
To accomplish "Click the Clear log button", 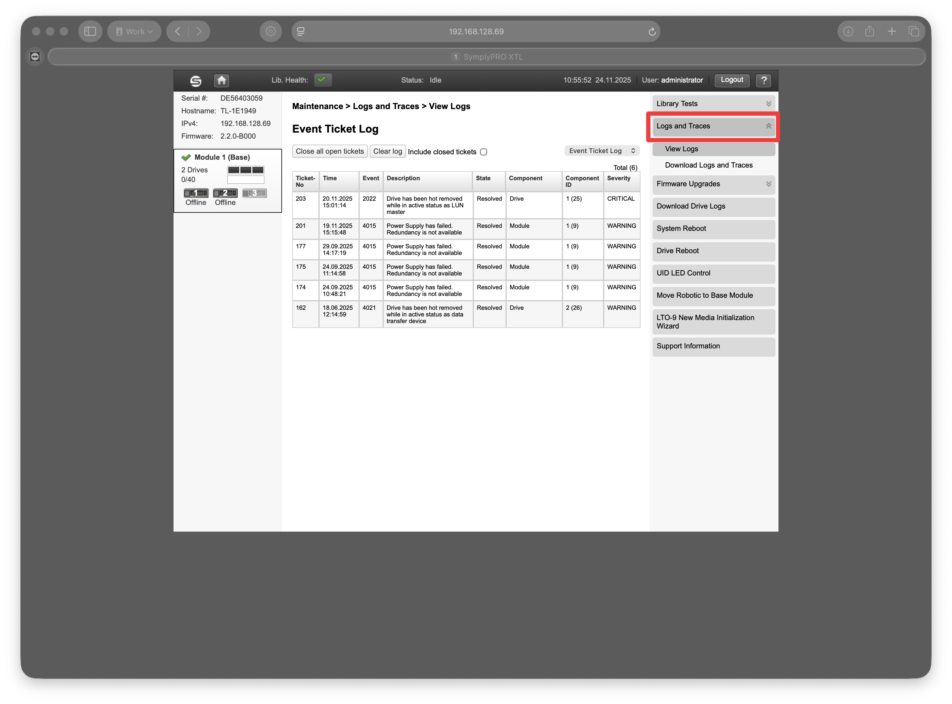I will click(x=387, y=151).
